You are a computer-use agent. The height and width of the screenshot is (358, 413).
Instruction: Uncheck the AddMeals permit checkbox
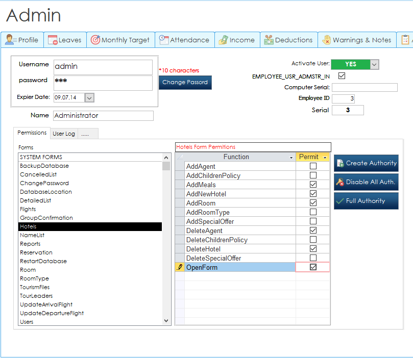pos(313,185)
